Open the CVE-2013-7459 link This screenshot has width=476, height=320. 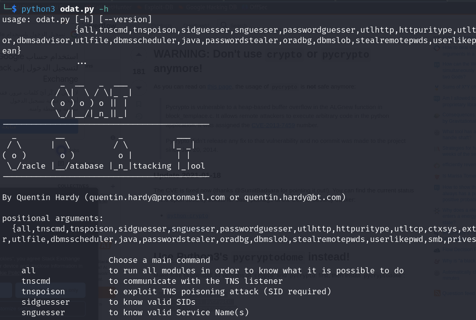(x=273, y=125)
